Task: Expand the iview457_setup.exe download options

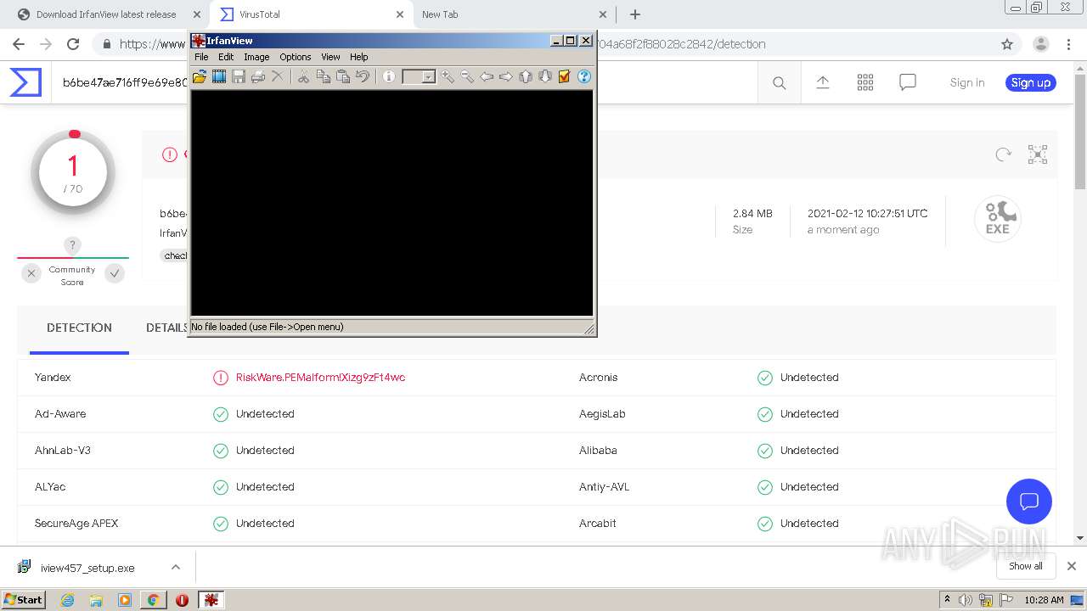Action: pos(176,567)
